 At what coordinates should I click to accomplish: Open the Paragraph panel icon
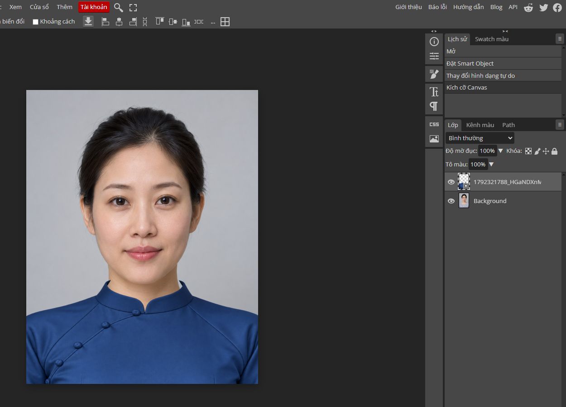pos(434,106)
